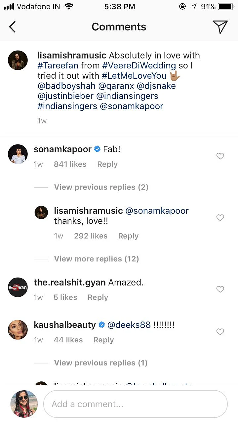The image size is (238, 423).
Task: Tap the "Add a comment..." field
Action: point(136,404)
